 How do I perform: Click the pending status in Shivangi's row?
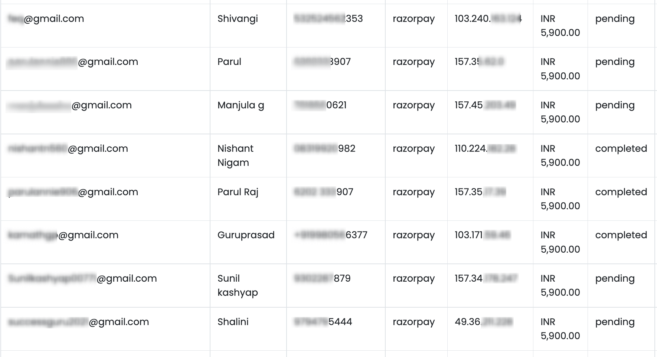tap(615, 19)
